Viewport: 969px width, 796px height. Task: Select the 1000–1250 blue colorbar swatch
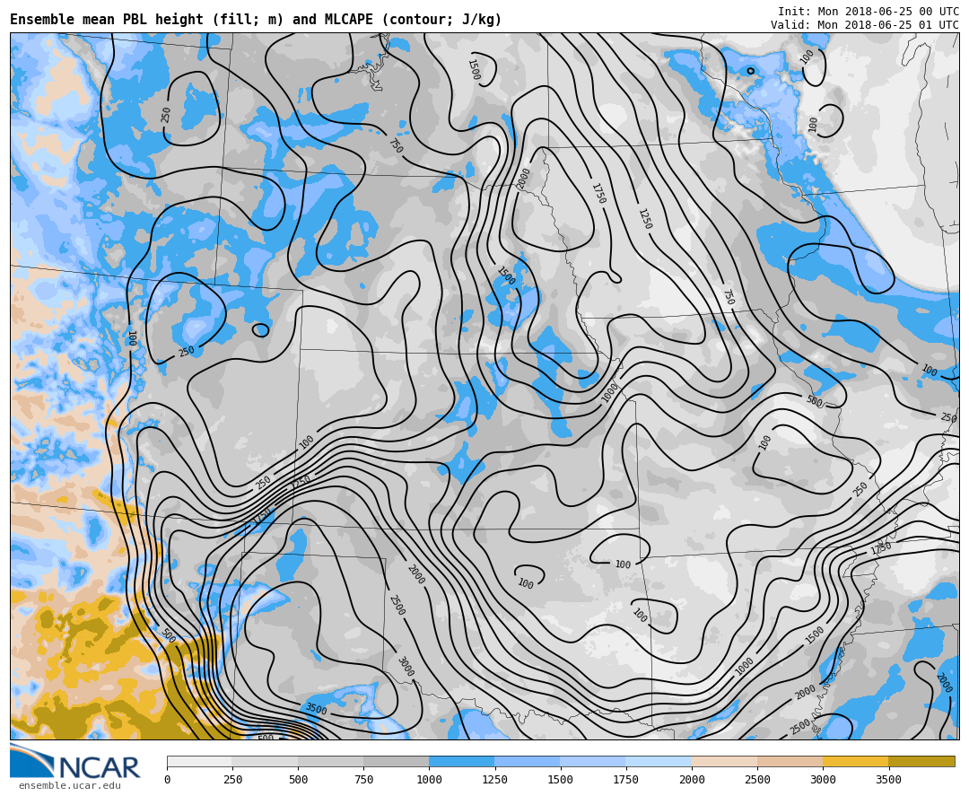[461, 761]
